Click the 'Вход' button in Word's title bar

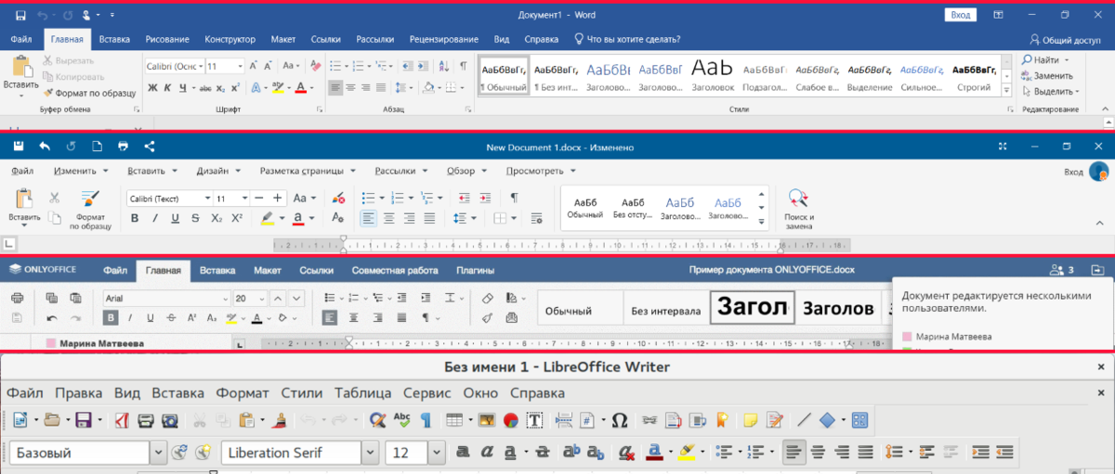960,15
